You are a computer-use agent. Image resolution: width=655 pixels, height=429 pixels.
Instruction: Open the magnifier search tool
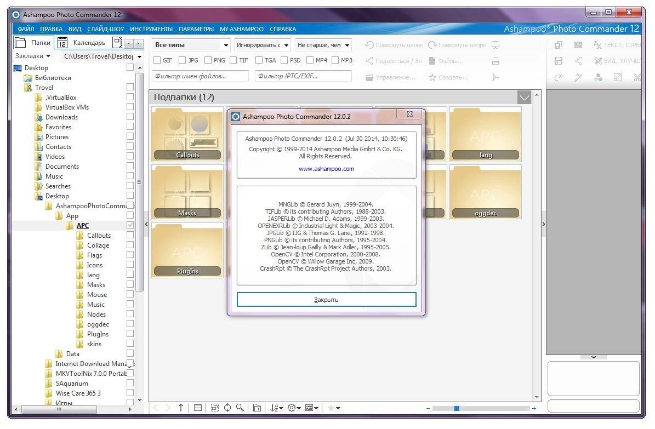coord(240,408)
